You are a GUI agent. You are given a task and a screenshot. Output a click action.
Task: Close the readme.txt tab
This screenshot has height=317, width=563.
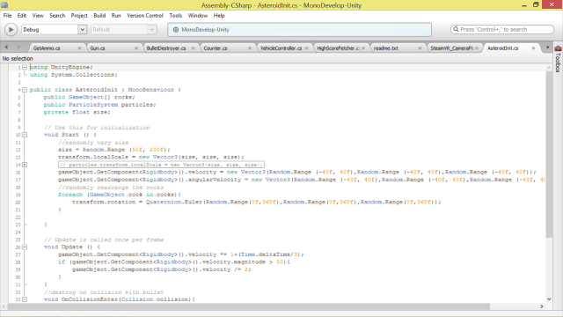tap(420, 48)
